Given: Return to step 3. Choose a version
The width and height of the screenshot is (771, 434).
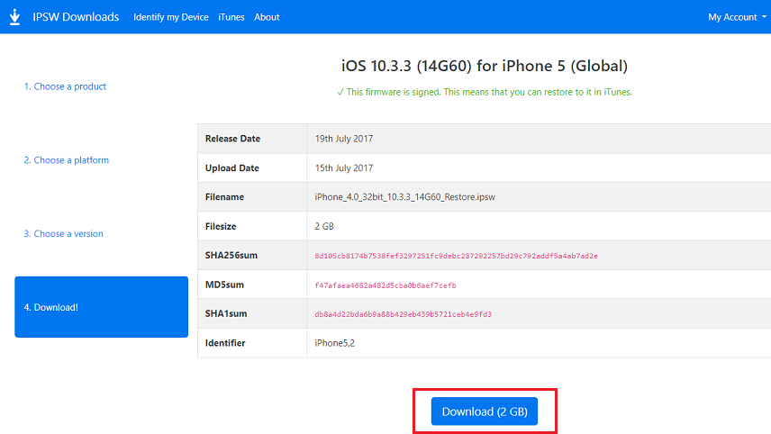Looking at the screenshot, I should (x=63, y=234).
